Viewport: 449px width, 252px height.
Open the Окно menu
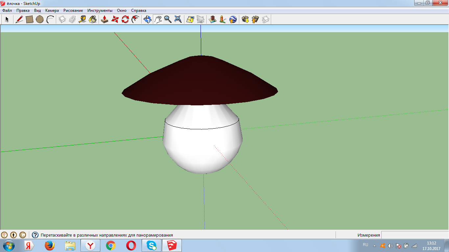coord(122,10)
